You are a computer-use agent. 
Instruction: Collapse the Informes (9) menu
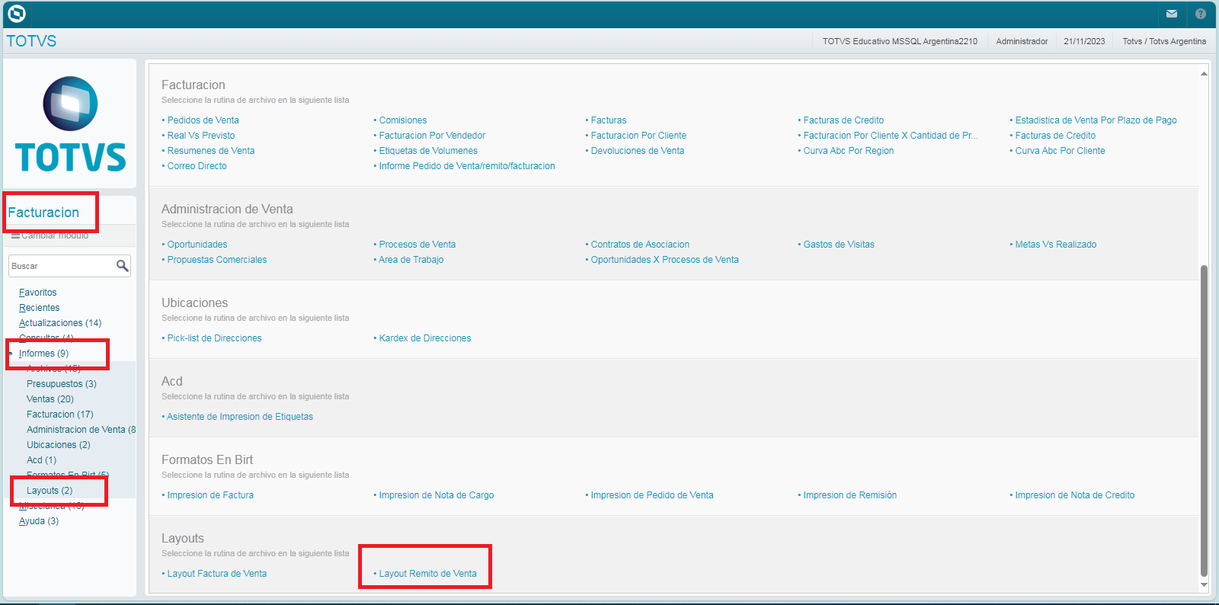click(x=44, y=354)
